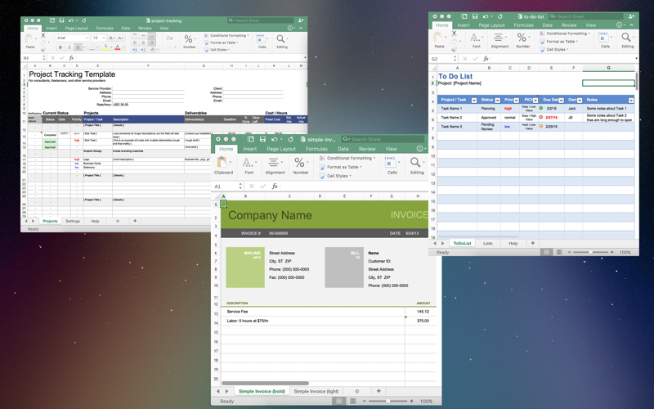This screenshot has width=654, height=409.
Task: Click the horizontal scrollbar in simple-invoice window
Action: [265, 383]
